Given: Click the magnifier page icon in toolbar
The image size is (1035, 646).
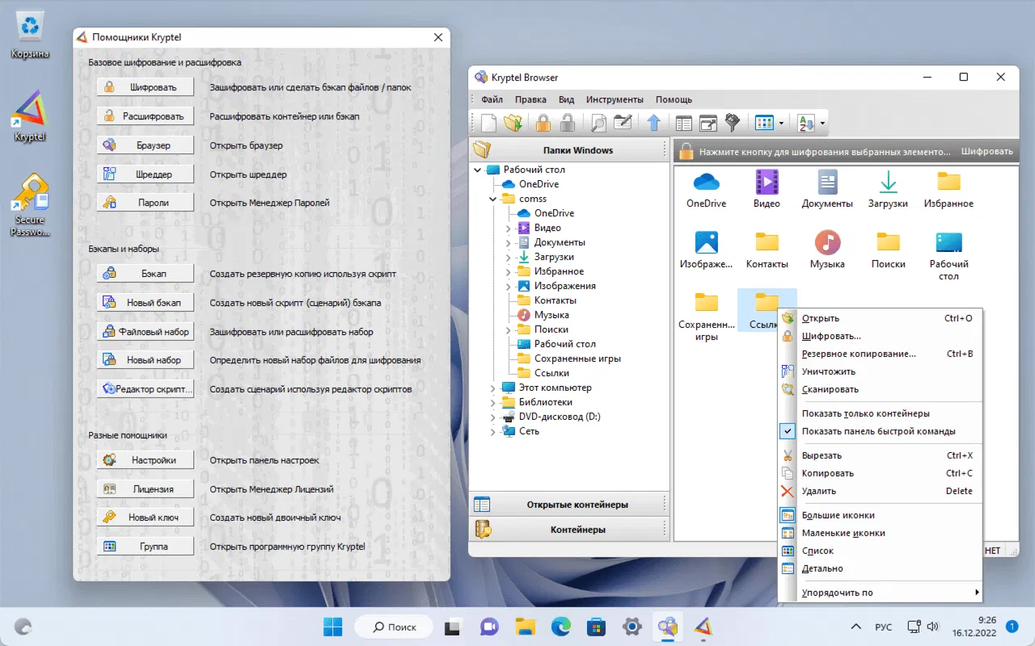Looking at the screenshot, I should (x=598, y=123).
